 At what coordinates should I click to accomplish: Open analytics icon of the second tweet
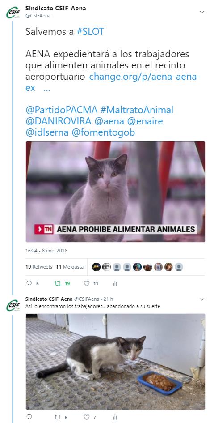pyautogui.click(x=115, y=417)
